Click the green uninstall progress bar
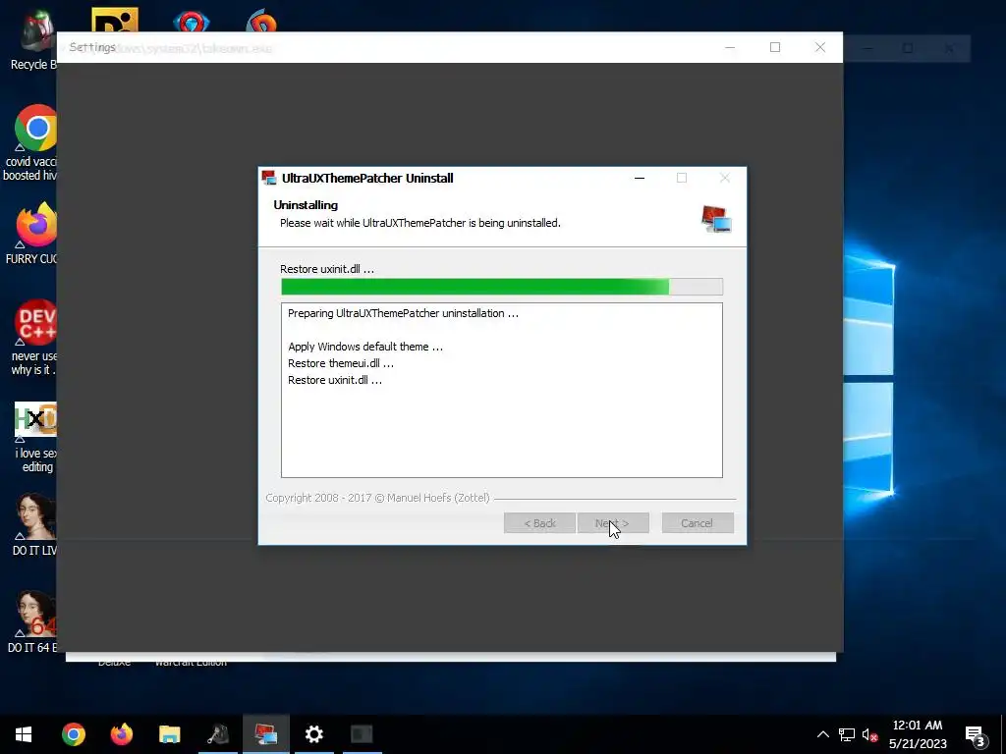Image resolution: width=1006 pixels, height=754 pixels. pos(502,287)
